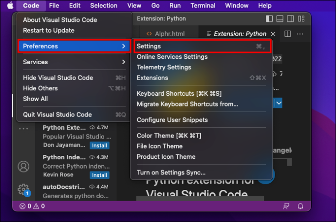Switch to the Alphr.html tab
Image resolution: width=336 pixels, height=222 pixels.
[166, 34]
